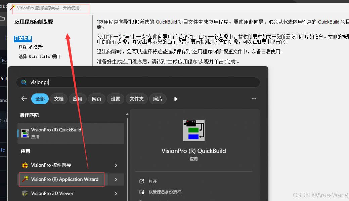Select the 设置 filter tab
Image resolution: width=349 pixels, height=201 pixels.
(116, 99)
